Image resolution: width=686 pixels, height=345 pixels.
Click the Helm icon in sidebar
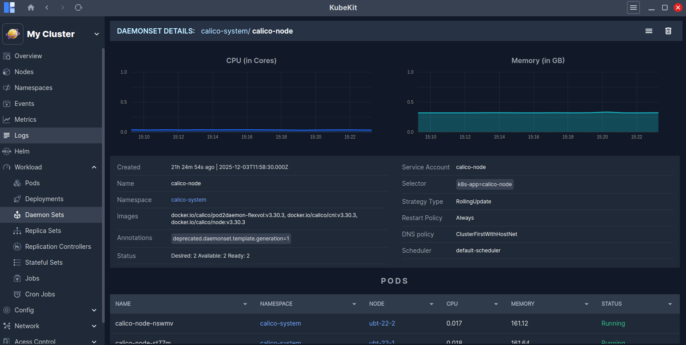7,151
